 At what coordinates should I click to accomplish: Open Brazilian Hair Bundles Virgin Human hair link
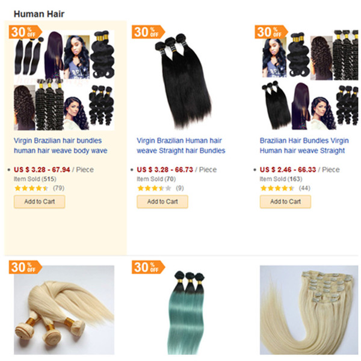[x=304, y=146]
